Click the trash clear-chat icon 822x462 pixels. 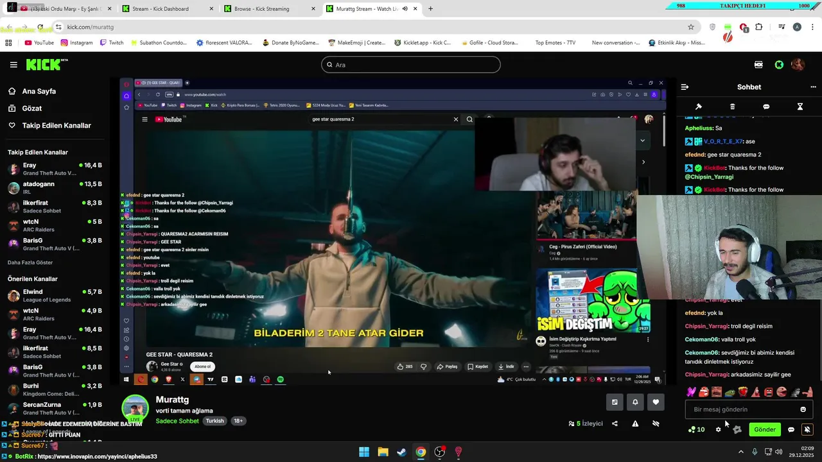coord(732,107)
